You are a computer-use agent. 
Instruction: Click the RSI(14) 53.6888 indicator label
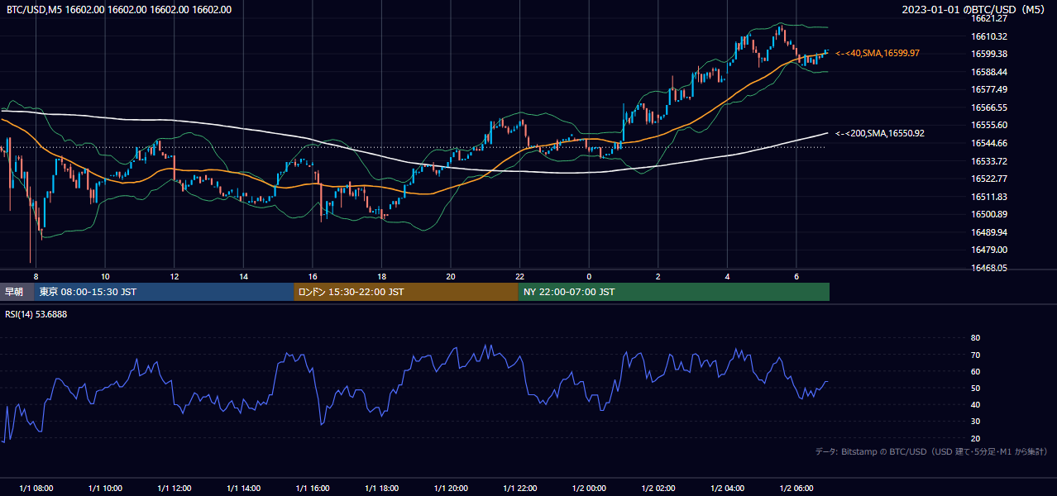[36, 314]
